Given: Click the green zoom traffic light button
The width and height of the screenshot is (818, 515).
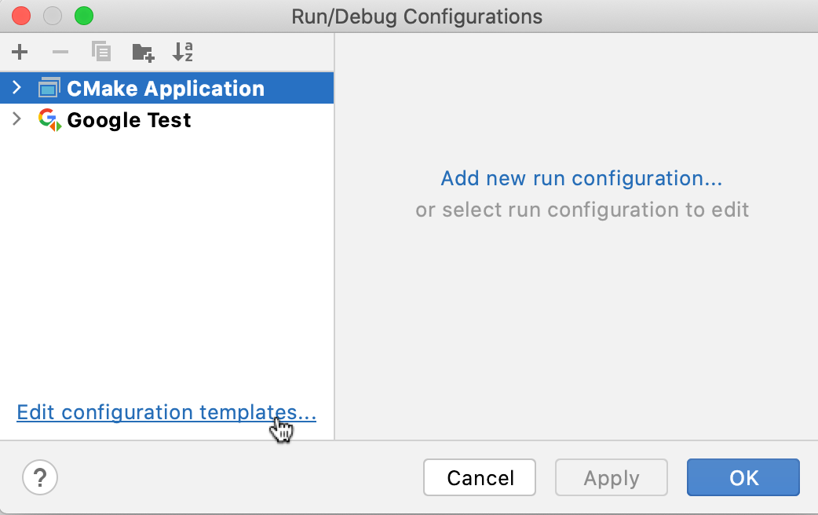Looking at the screenshot, I should coord(83,15).
